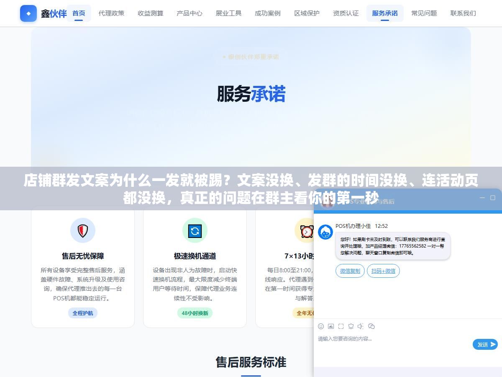Click the 微信复制 button in chat

350,271
